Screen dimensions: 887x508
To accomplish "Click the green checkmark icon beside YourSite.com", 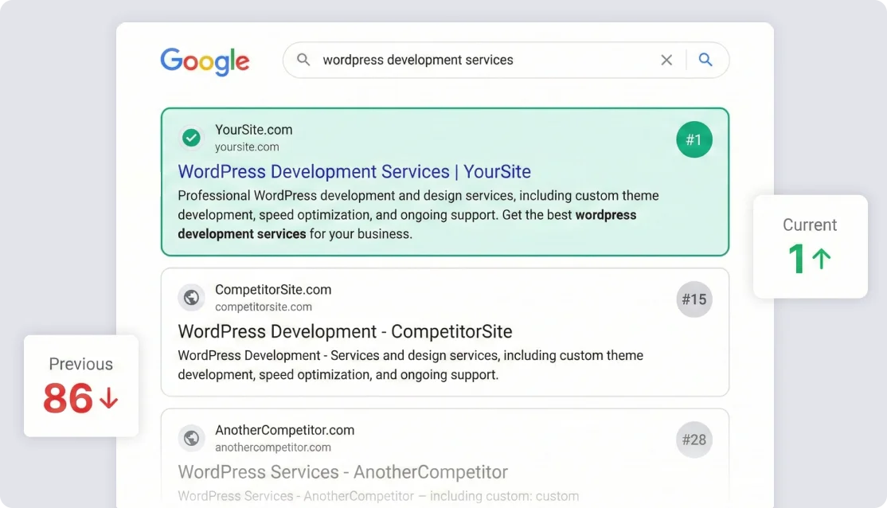I will tap(191, 138).
